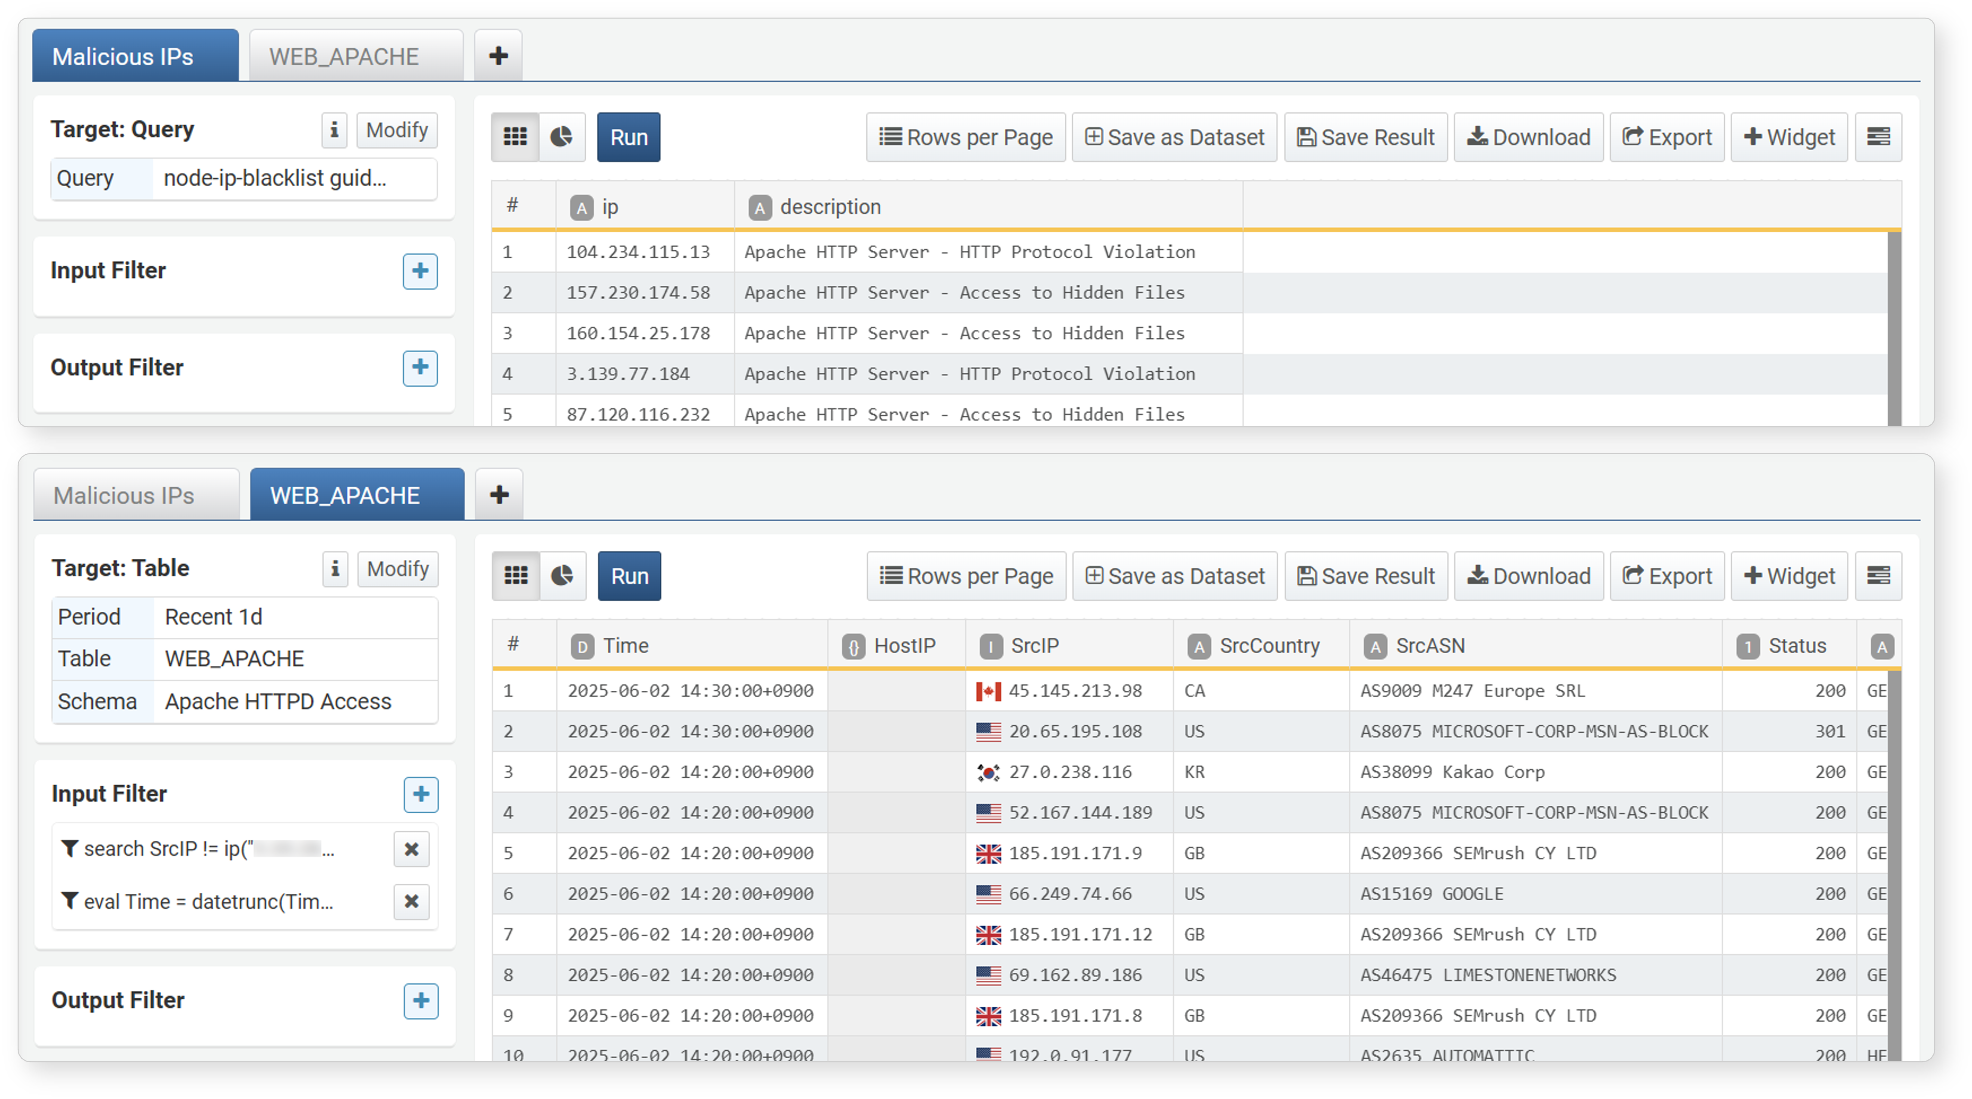1972x1099 pixels.
Task: Open info icon beside Target: Table
Action: click(335, 569)
